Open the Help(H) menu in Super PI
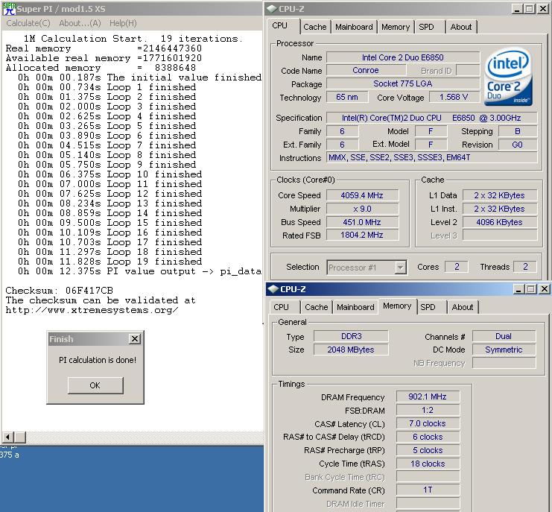 pos(123,23)
